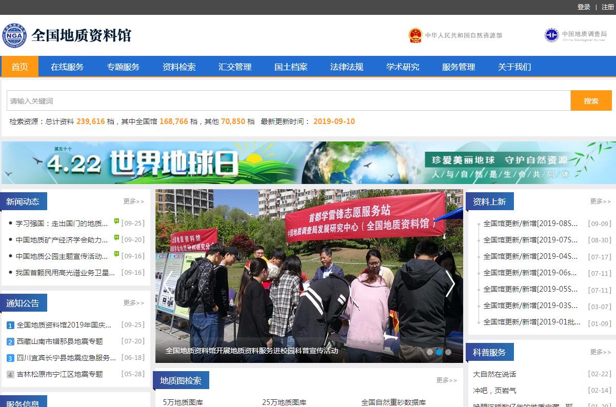Open 全国馆更新/新增[2019-08S entry
This screenshot has width=616, height=407.
(x=530, y=223)
